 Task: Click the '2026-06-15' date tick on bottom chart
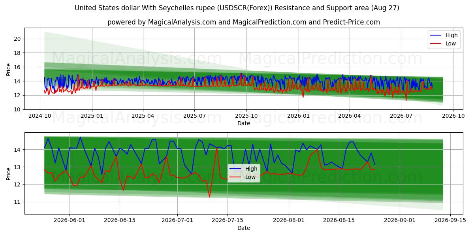point(120,221)
